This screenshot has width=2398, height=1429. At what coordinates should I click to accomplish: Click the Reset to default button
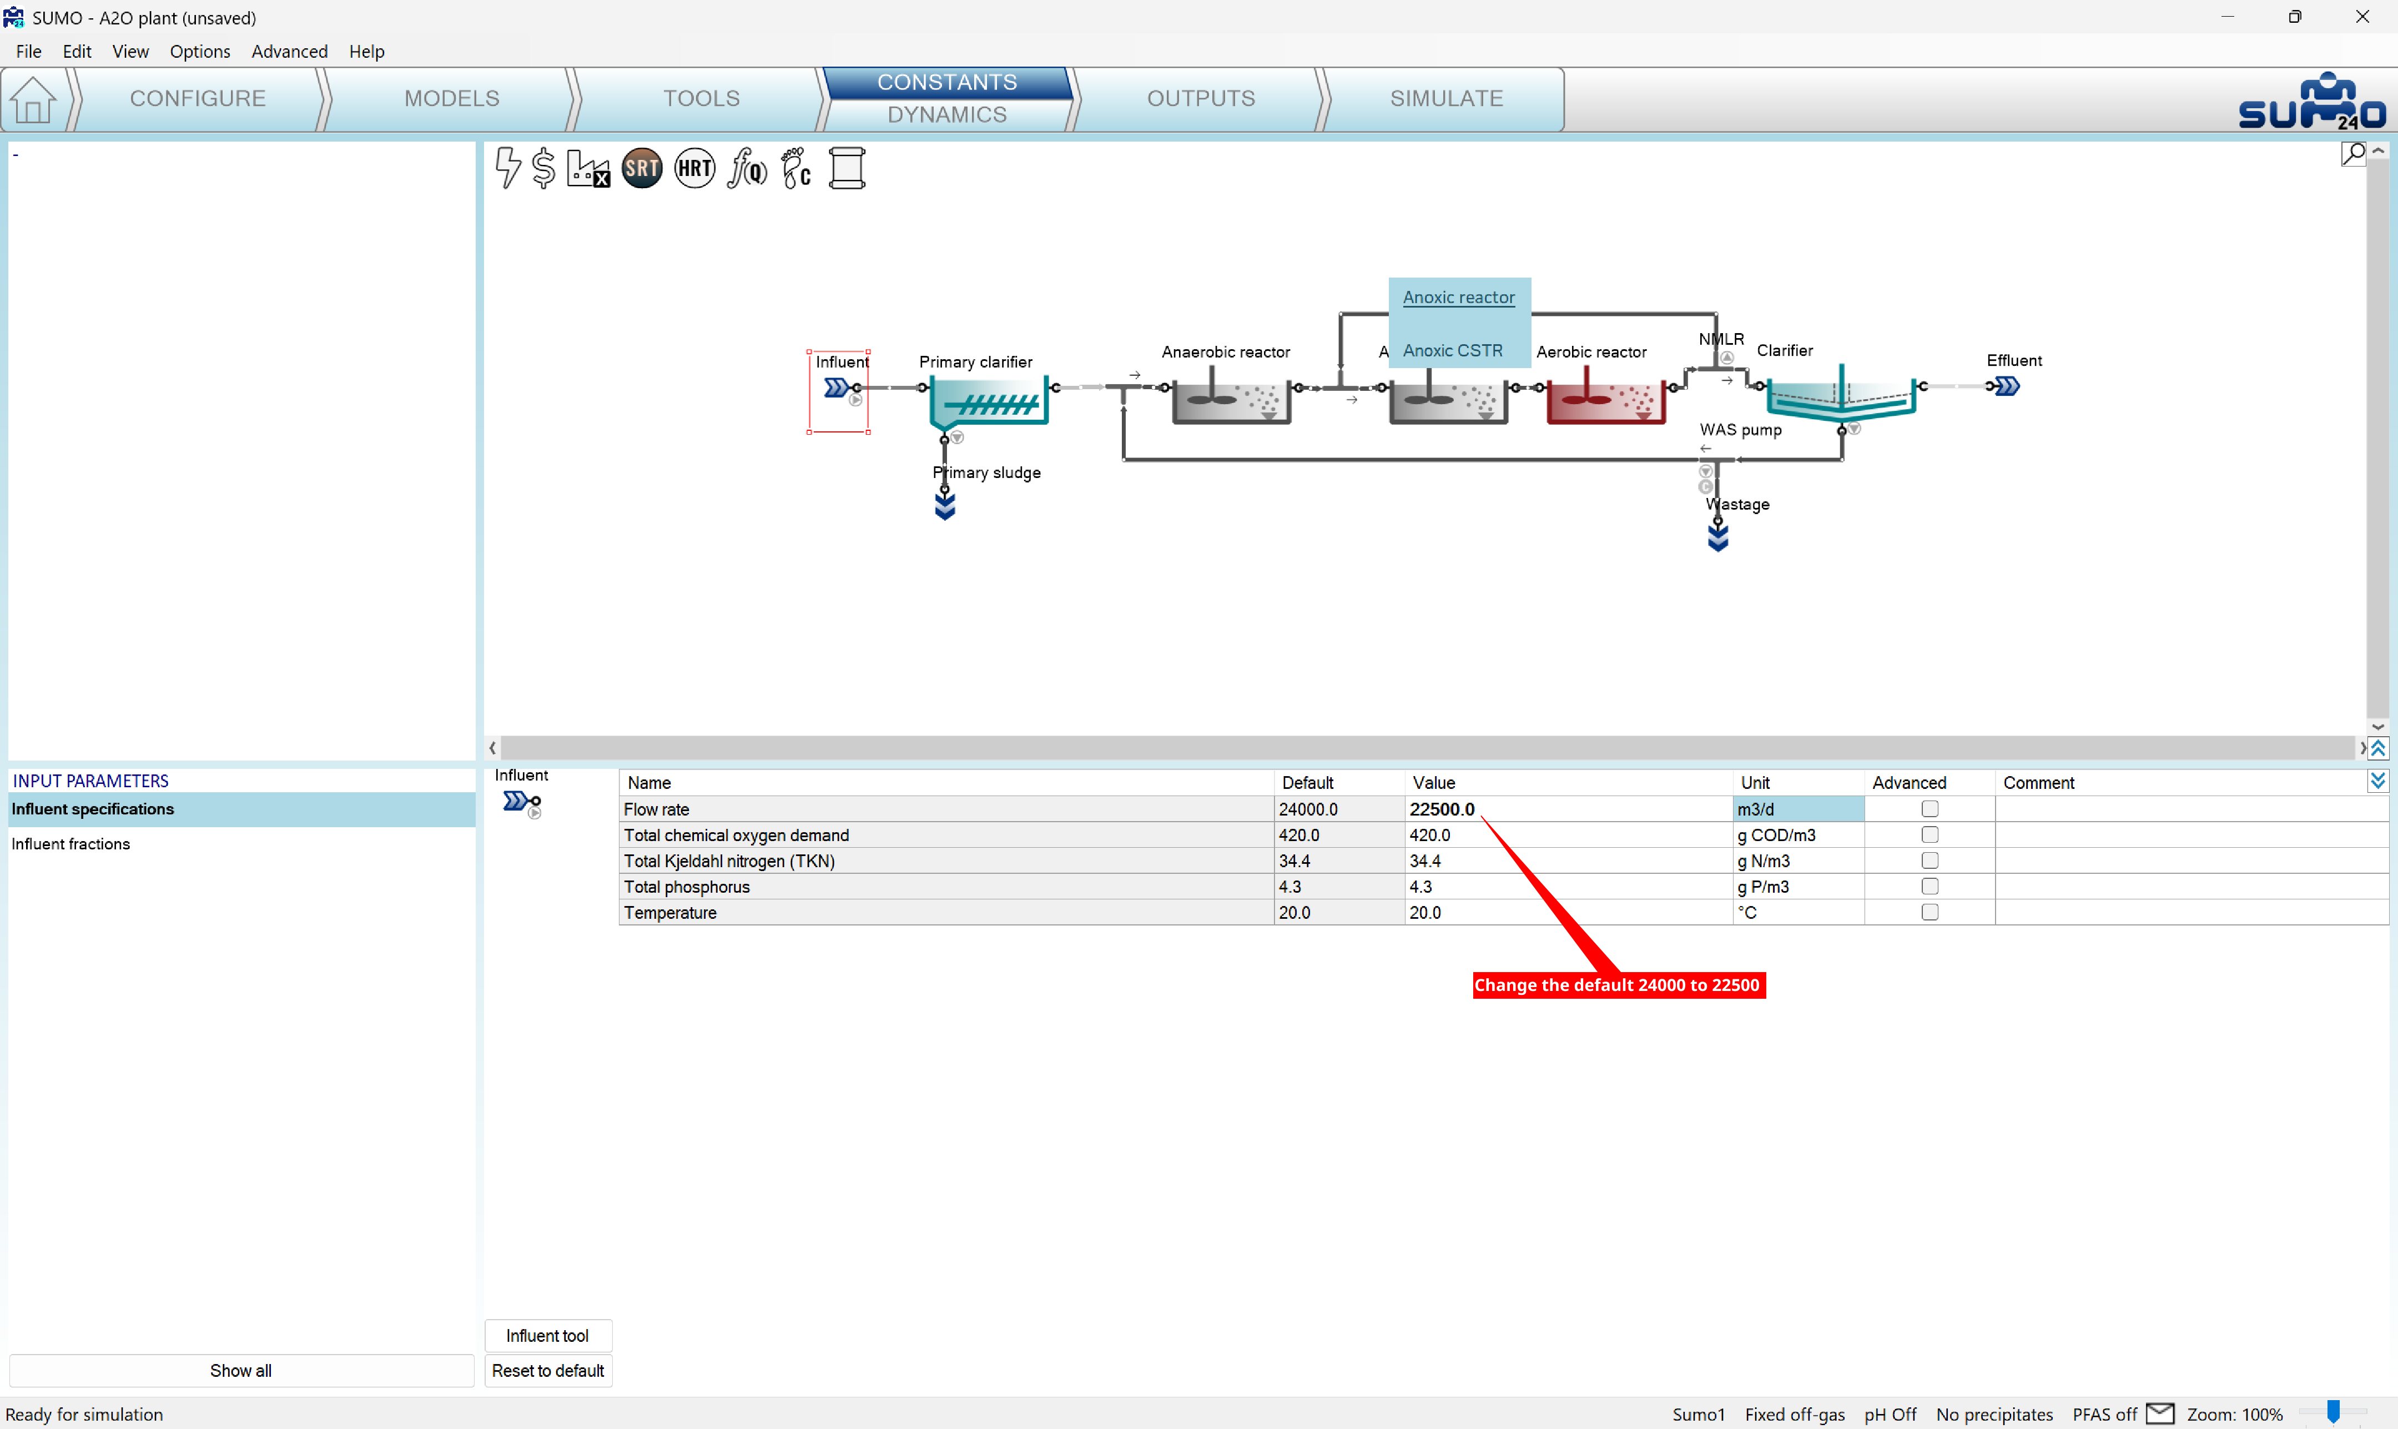[x=548, y=1370]
